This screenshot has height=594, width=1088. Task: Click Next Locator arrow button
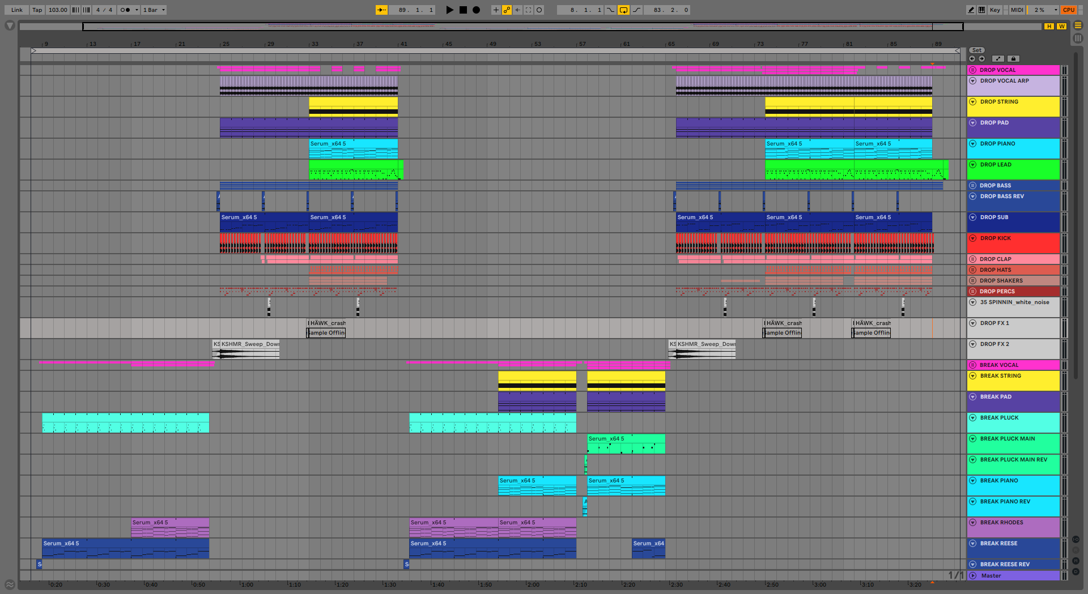981,58
